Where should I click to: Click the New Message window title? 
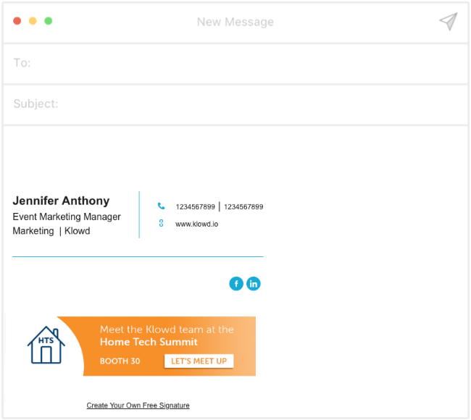[236, 22]
